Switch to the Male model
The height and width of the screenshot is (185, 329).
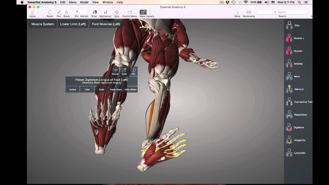[143, 14]
